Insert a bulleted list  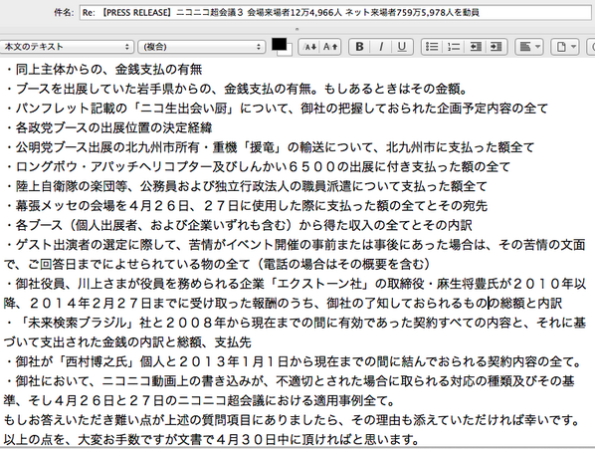(432, 47)
